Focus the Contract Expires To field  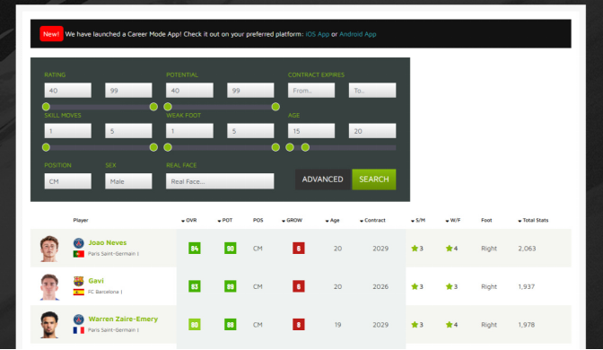[372, 91]
